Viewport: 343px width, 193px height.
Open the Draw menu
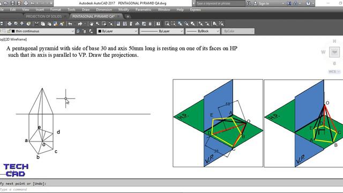click(x=86, y=10)
